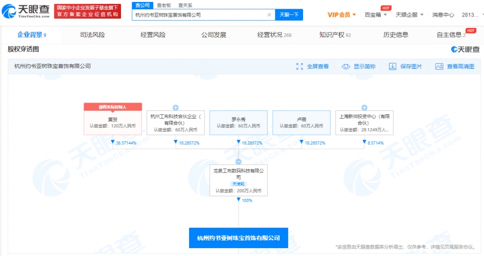Expand the 天眼企服 menu
The image size is (484, 256).
click(409, 15)
